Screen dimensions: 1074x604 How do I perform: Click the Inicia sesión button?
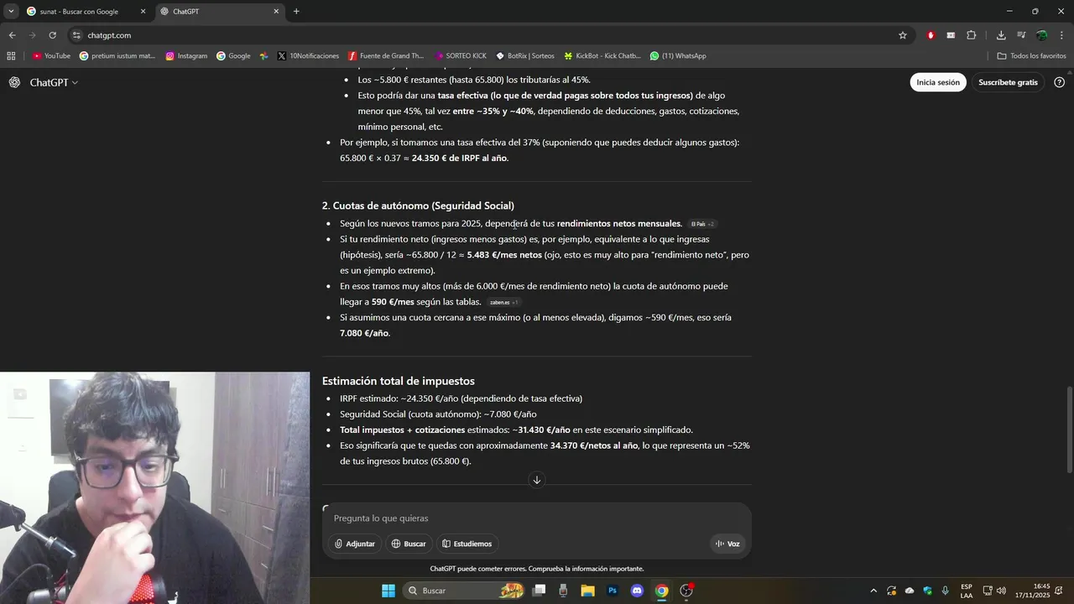[938, 82]
